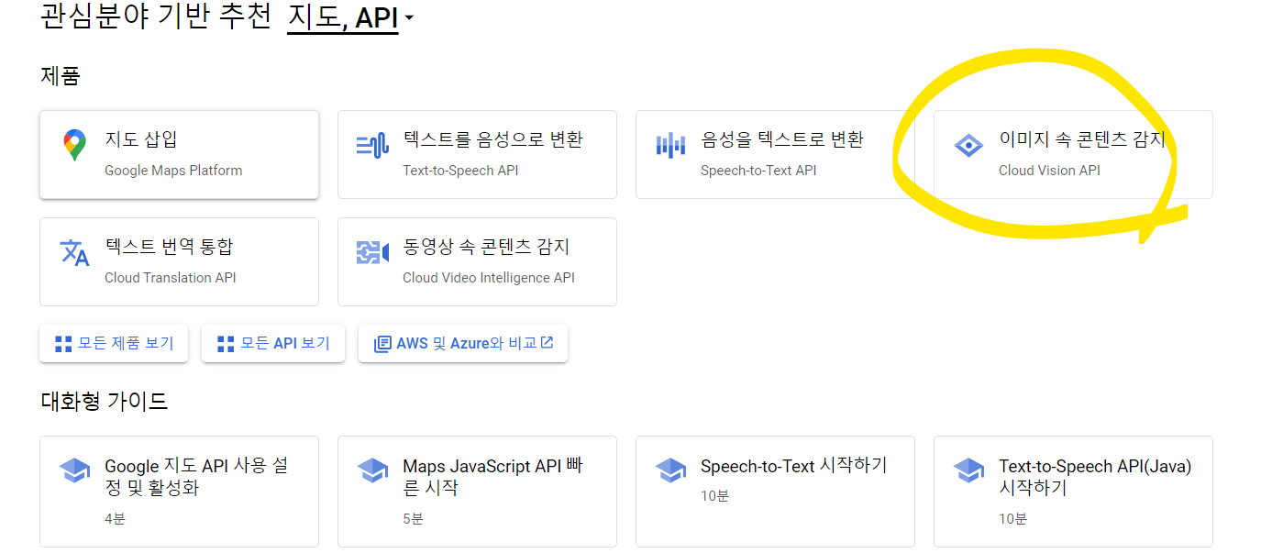The height and width of the screenshot is (553, 1272).
Task: Open Google 지도 API 사용 설정 및 활성화 guide
Action: (179, 492)
